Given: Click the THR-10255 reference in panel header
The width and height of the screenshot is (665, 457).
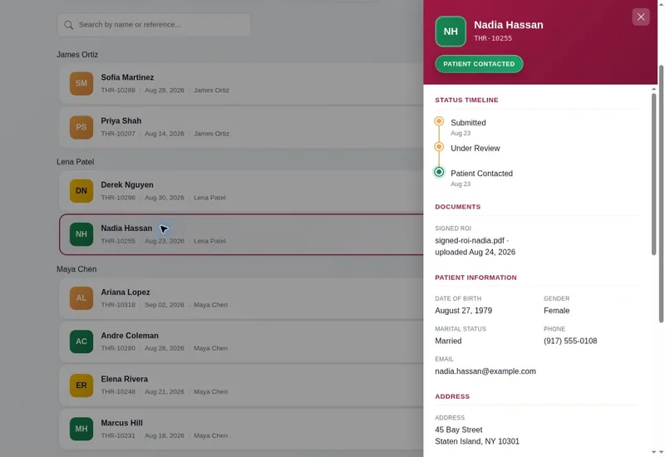Looking at the screenshot, I should tap(493, 38).
